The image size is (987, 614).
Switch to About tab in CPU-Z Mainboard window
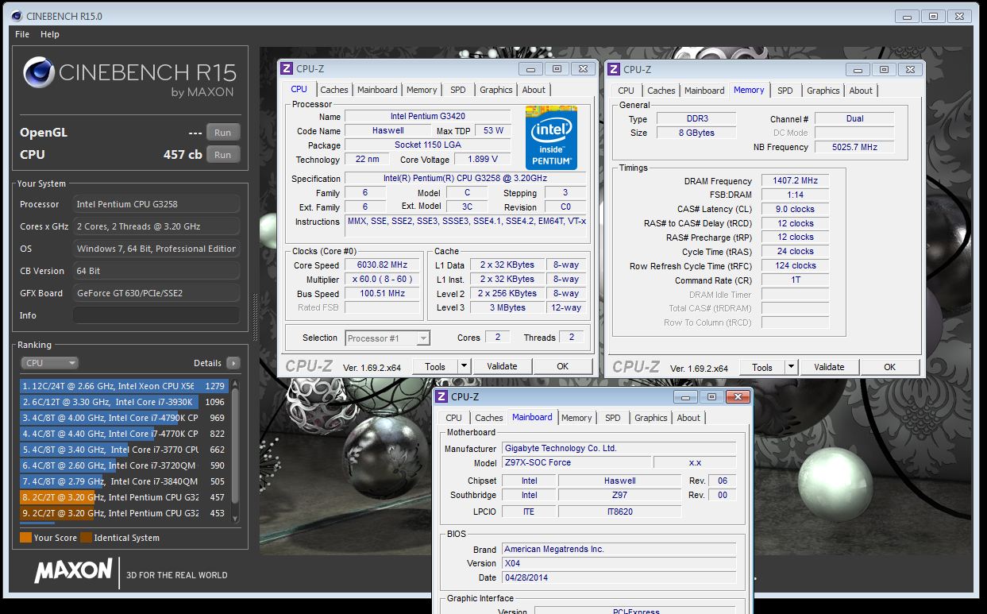[688, 418]
